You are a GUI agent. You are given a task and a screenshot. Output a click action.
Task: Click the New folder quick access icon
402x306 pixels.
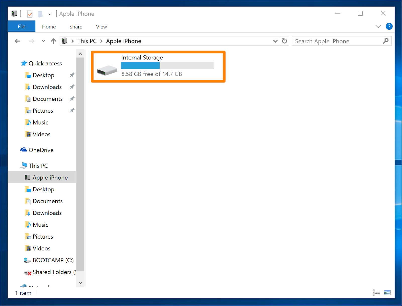coord(40,14)
